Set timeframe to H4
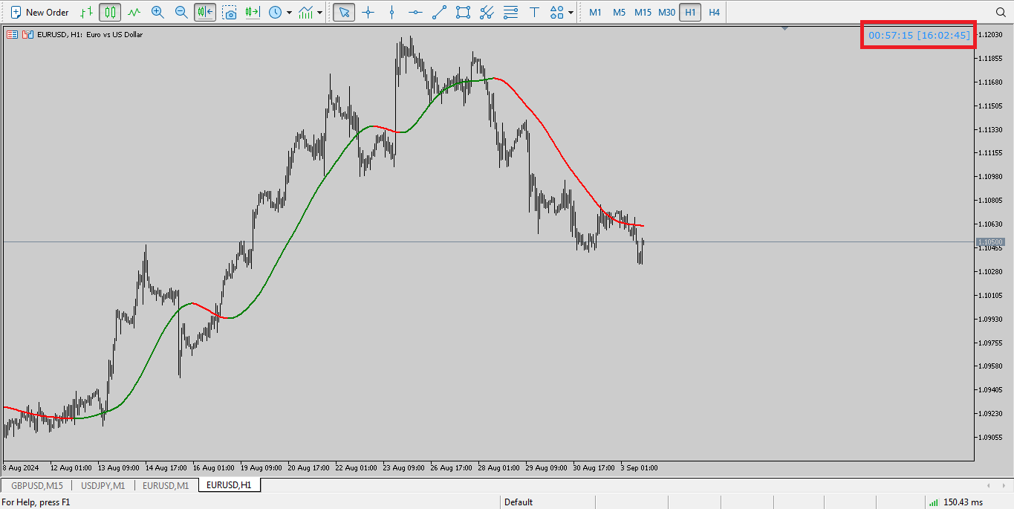1014x509 pixels. 714,12
